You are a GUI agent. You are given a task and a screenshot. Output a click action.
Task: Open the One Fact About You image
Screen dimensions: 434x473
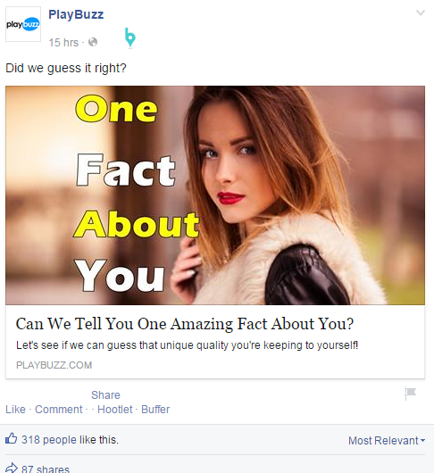click(x=215, y=195)
